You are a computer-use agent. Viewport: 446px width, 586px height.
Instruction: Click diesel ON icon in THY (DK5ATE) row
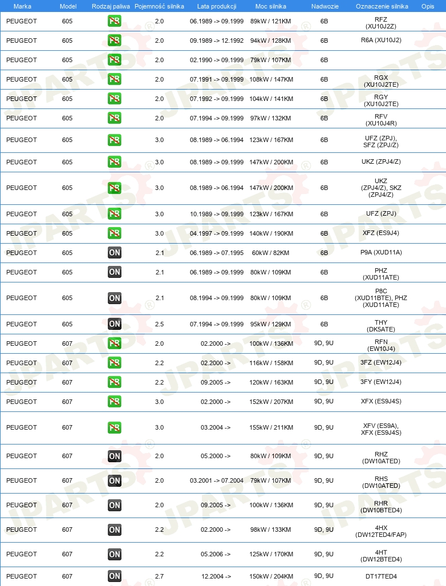tap(114, 324)
